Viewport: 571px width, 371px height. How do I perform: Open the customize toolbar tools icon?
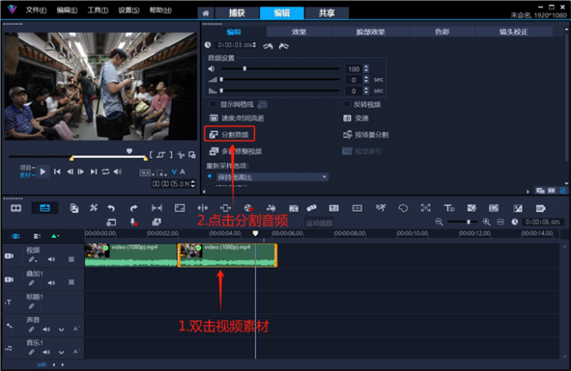tap(93, 208)
